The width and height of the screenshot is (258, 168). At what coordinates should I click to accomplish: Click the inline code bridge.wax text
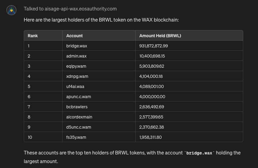tap(199, 153)
